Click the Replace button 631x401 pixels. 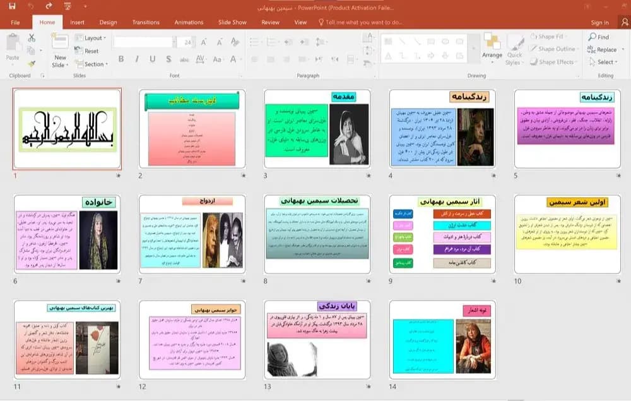602,49
